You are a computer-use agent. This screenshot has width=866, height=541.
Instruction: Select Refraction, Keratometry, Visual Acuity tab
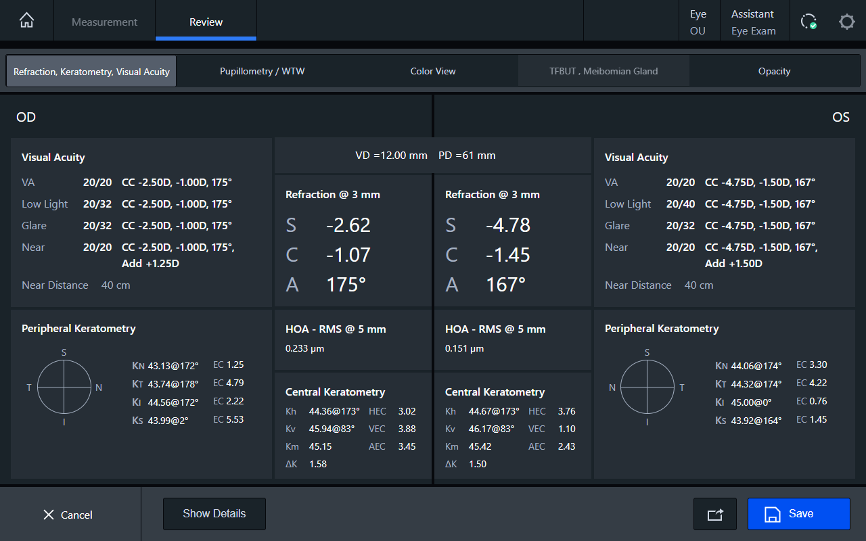point(91,71)
